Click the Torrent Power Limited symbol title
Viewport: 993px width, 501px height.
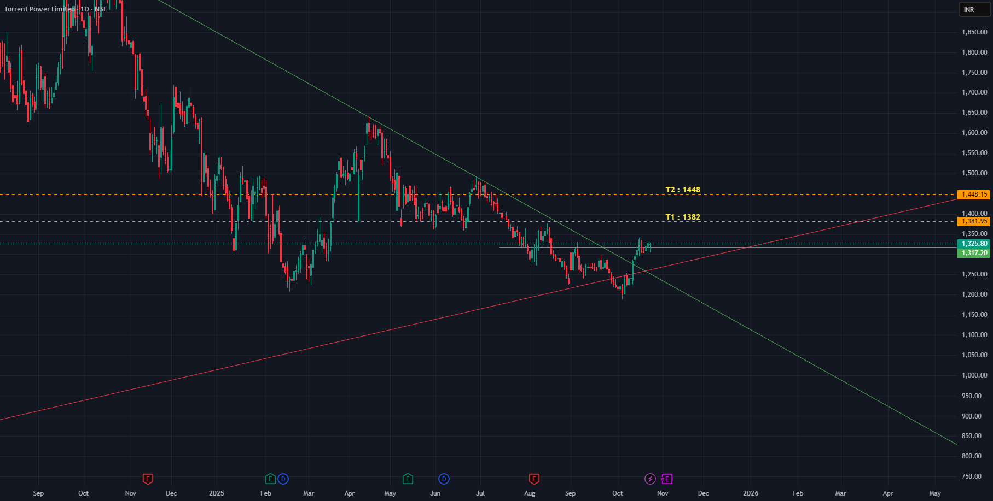point(39,9)
